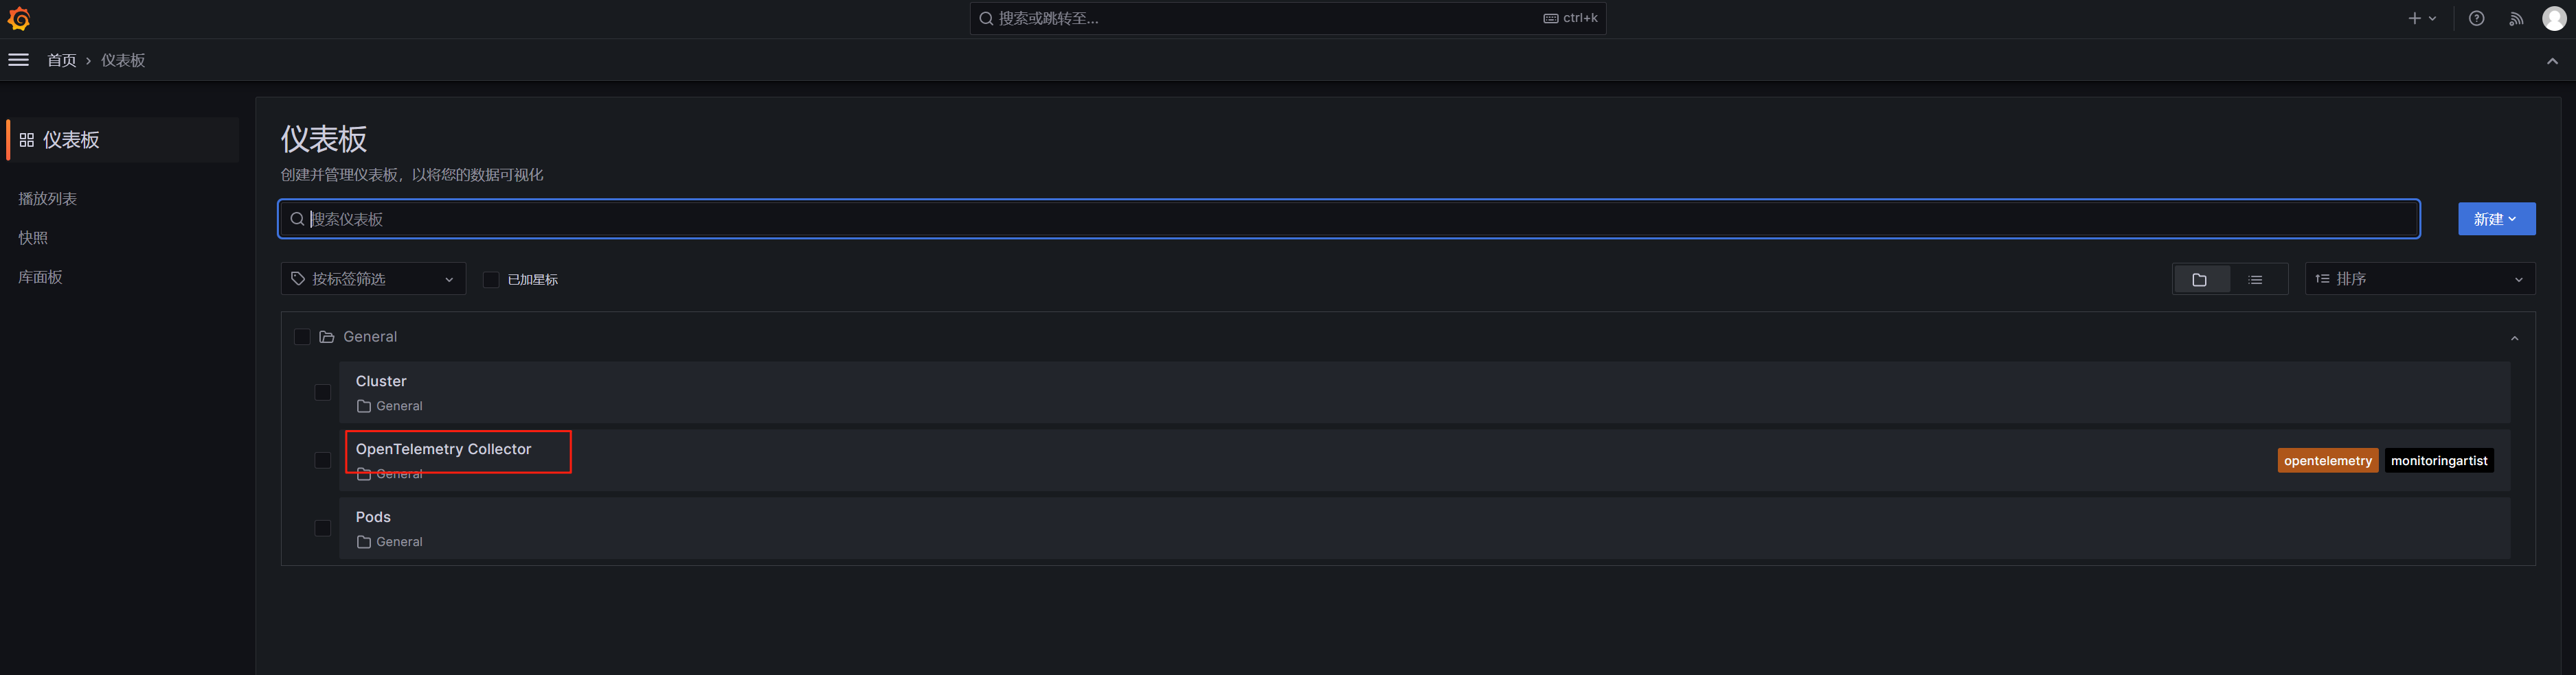Click the user profile avatar
The width and height of the screenshot is (2576, 675).
[x=2554, y=19]
